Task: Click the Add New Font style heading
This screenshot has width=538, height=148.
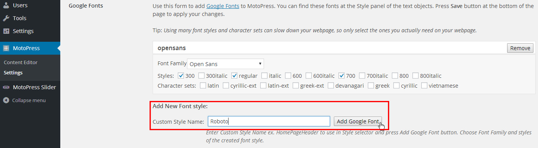Action: (x=180, y=106)
